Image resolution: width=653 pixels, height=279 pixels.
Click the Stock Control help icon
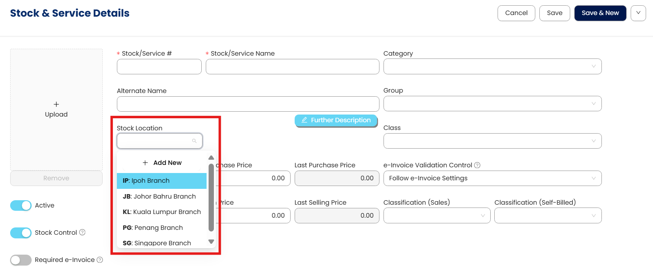(x=82, y=232)
